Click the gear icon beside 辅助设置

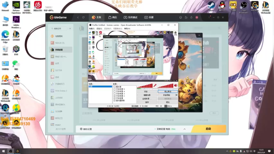[x=81, y=129]
